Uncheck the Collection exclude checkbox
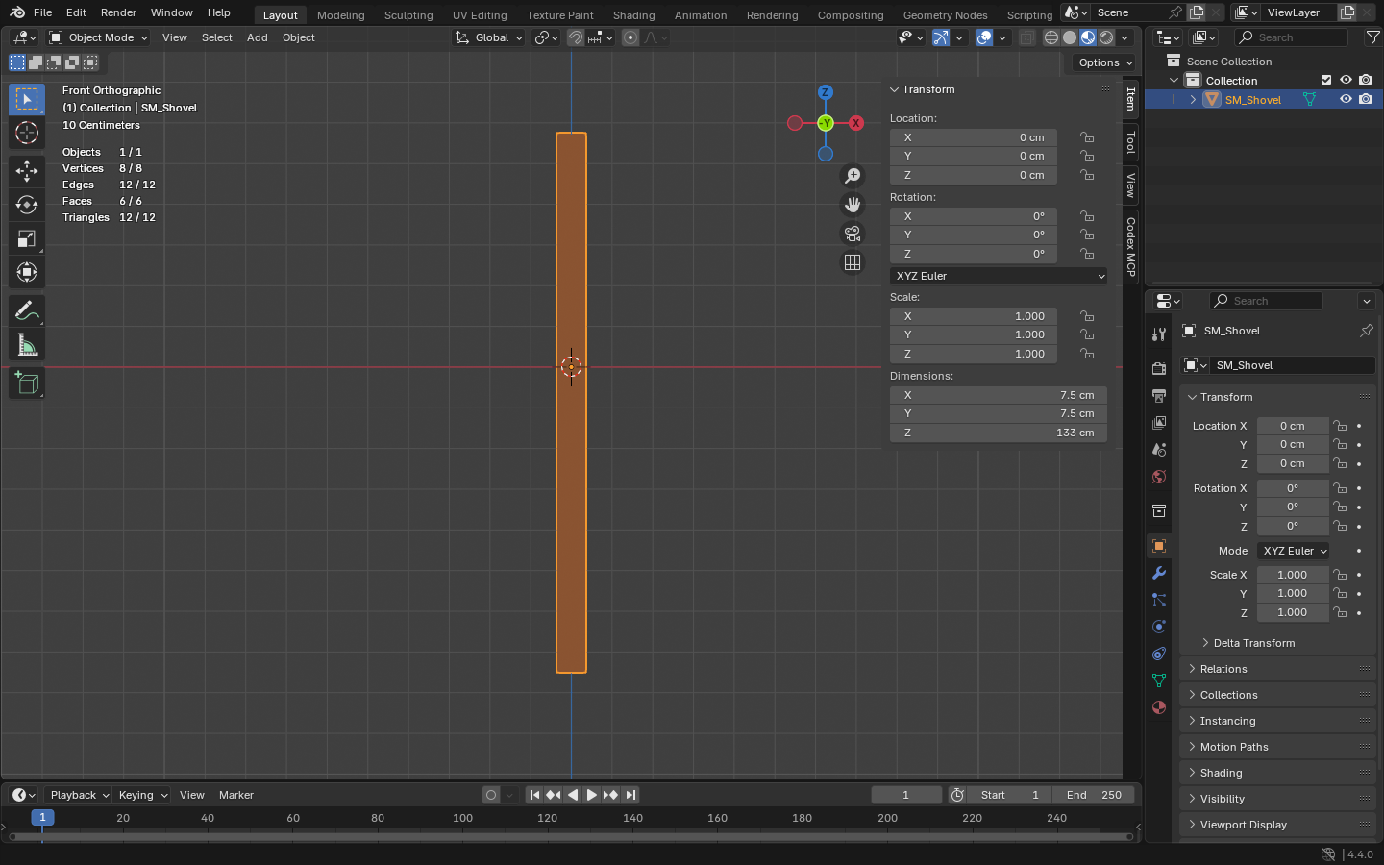1384x865 pixels. pyautogui.click(x=1326, y=80)
